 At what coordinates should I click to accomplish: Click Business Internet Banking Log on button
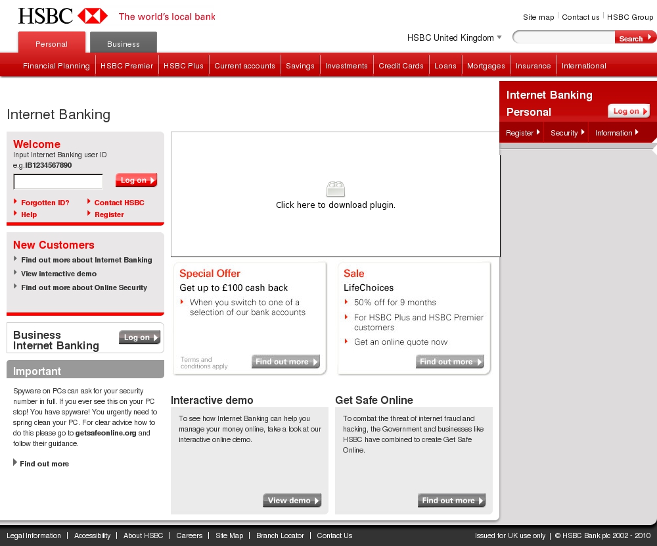pos(139,337)
